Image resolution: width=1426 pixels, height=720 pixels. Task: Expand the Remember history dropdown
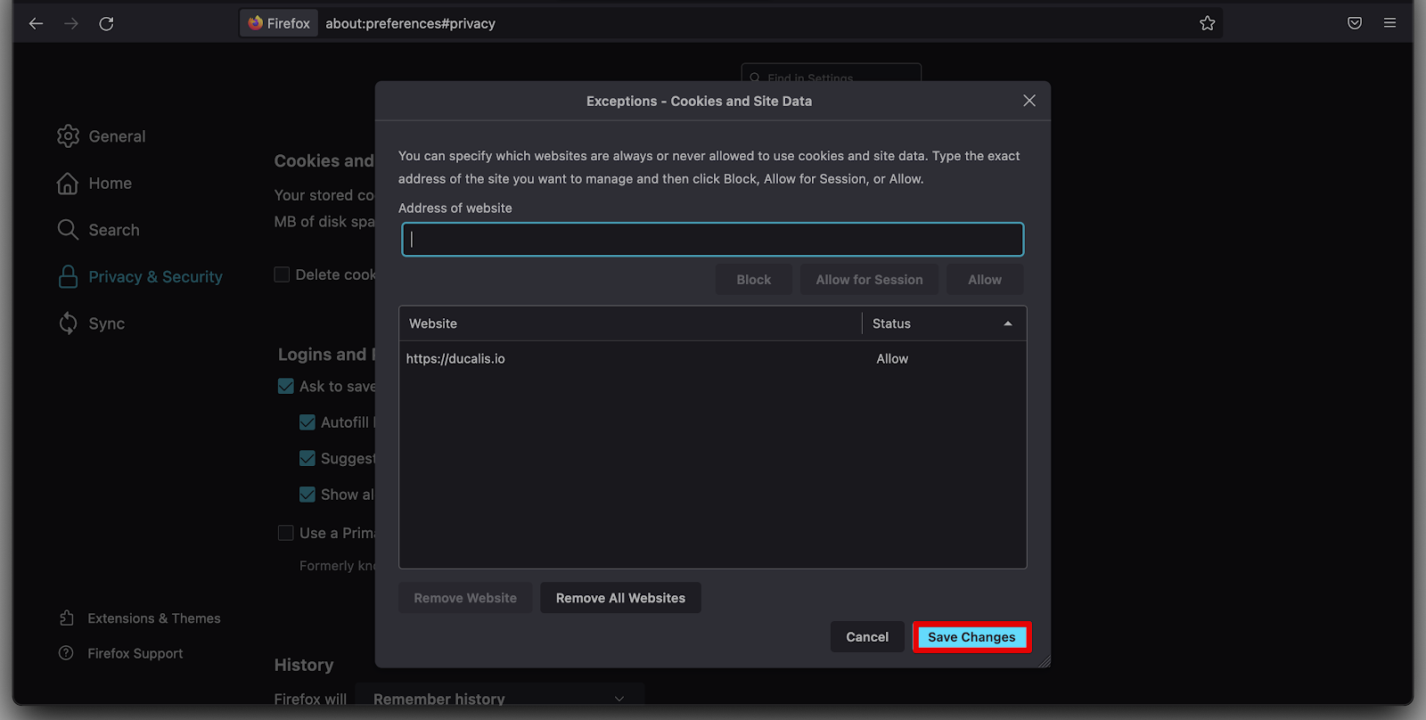tap(499, 699)
